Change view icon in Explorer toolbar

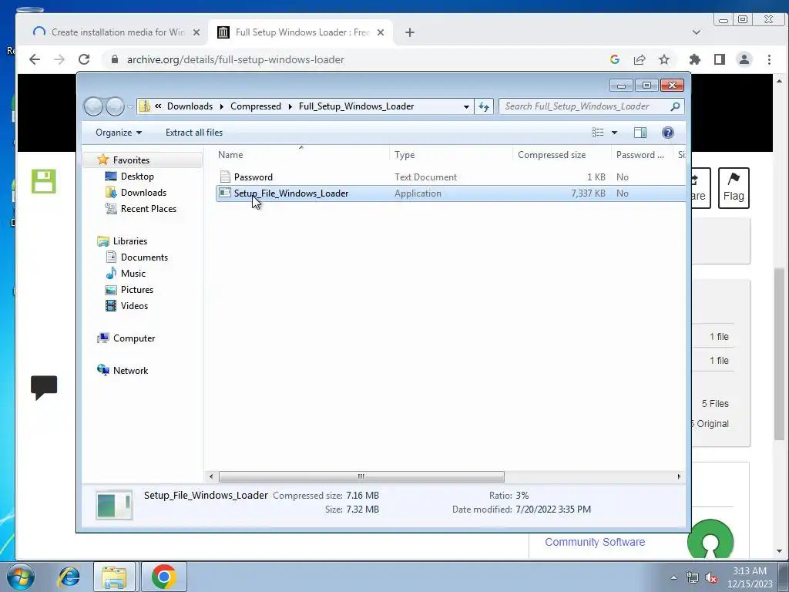[598, 133]
